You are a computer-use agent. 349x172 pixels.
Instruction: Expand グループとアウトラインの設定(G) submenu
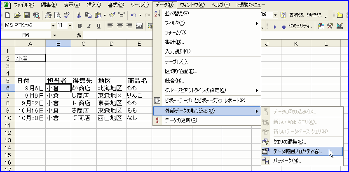pyautogui.click(x=207, y=90)
